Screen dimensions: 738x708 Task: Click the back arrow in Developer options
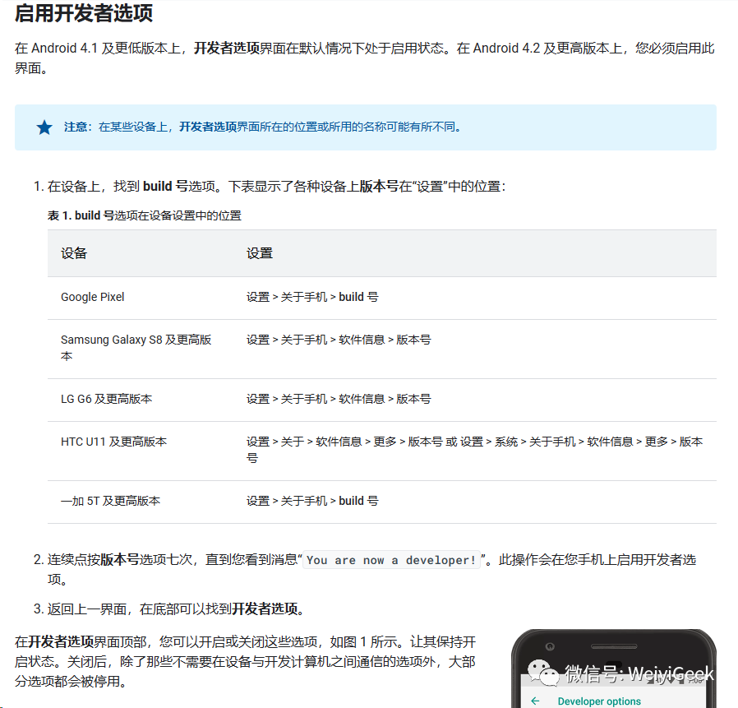coord(535,701)
